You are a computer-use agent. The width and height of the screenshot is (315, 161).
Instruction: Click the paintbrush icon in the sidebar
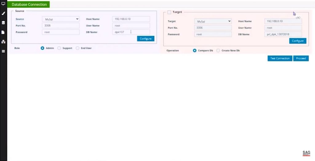point(3,13)
